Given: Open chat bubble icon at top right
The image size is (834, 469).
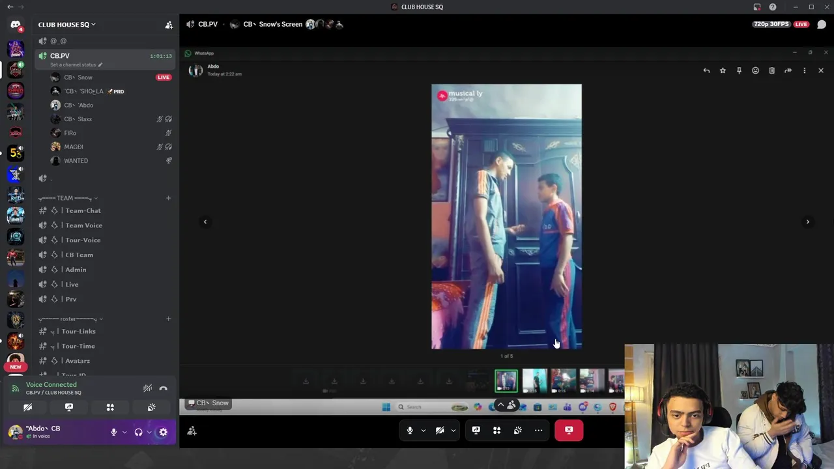Looking at the screenshot, I should [x=822, y=25].
